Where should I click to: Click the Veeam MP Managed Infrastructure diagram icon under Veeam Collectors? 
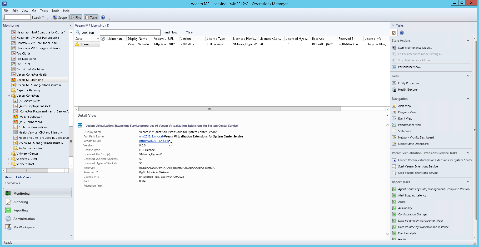tap(16, 143)
